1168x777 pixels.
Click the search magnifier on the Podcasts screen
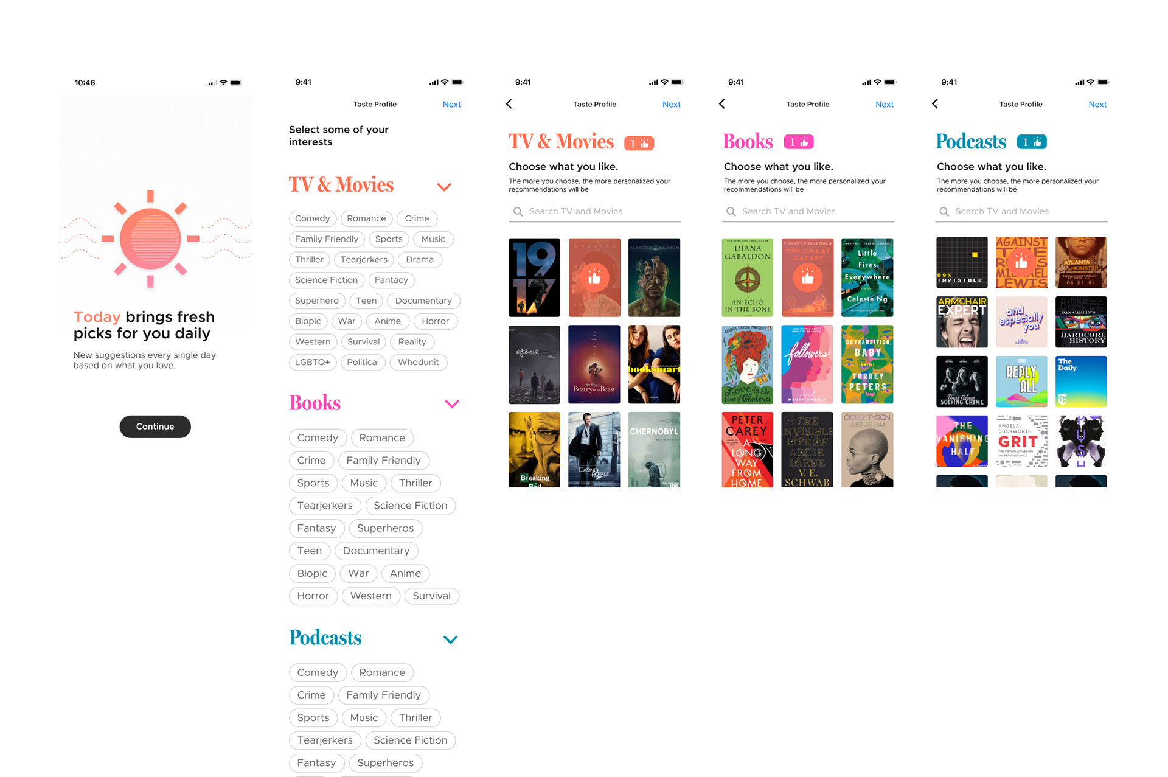[944, 212]
